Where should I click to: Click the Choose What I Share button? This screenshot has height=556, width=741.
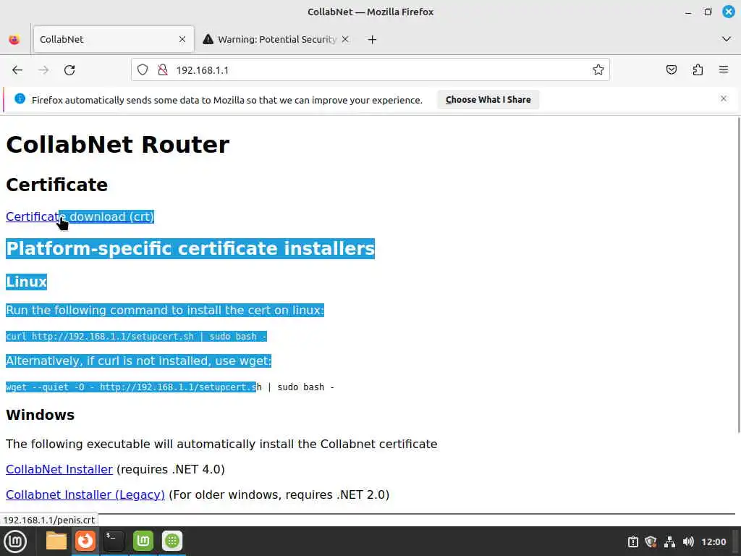click(x=488, y=100)
